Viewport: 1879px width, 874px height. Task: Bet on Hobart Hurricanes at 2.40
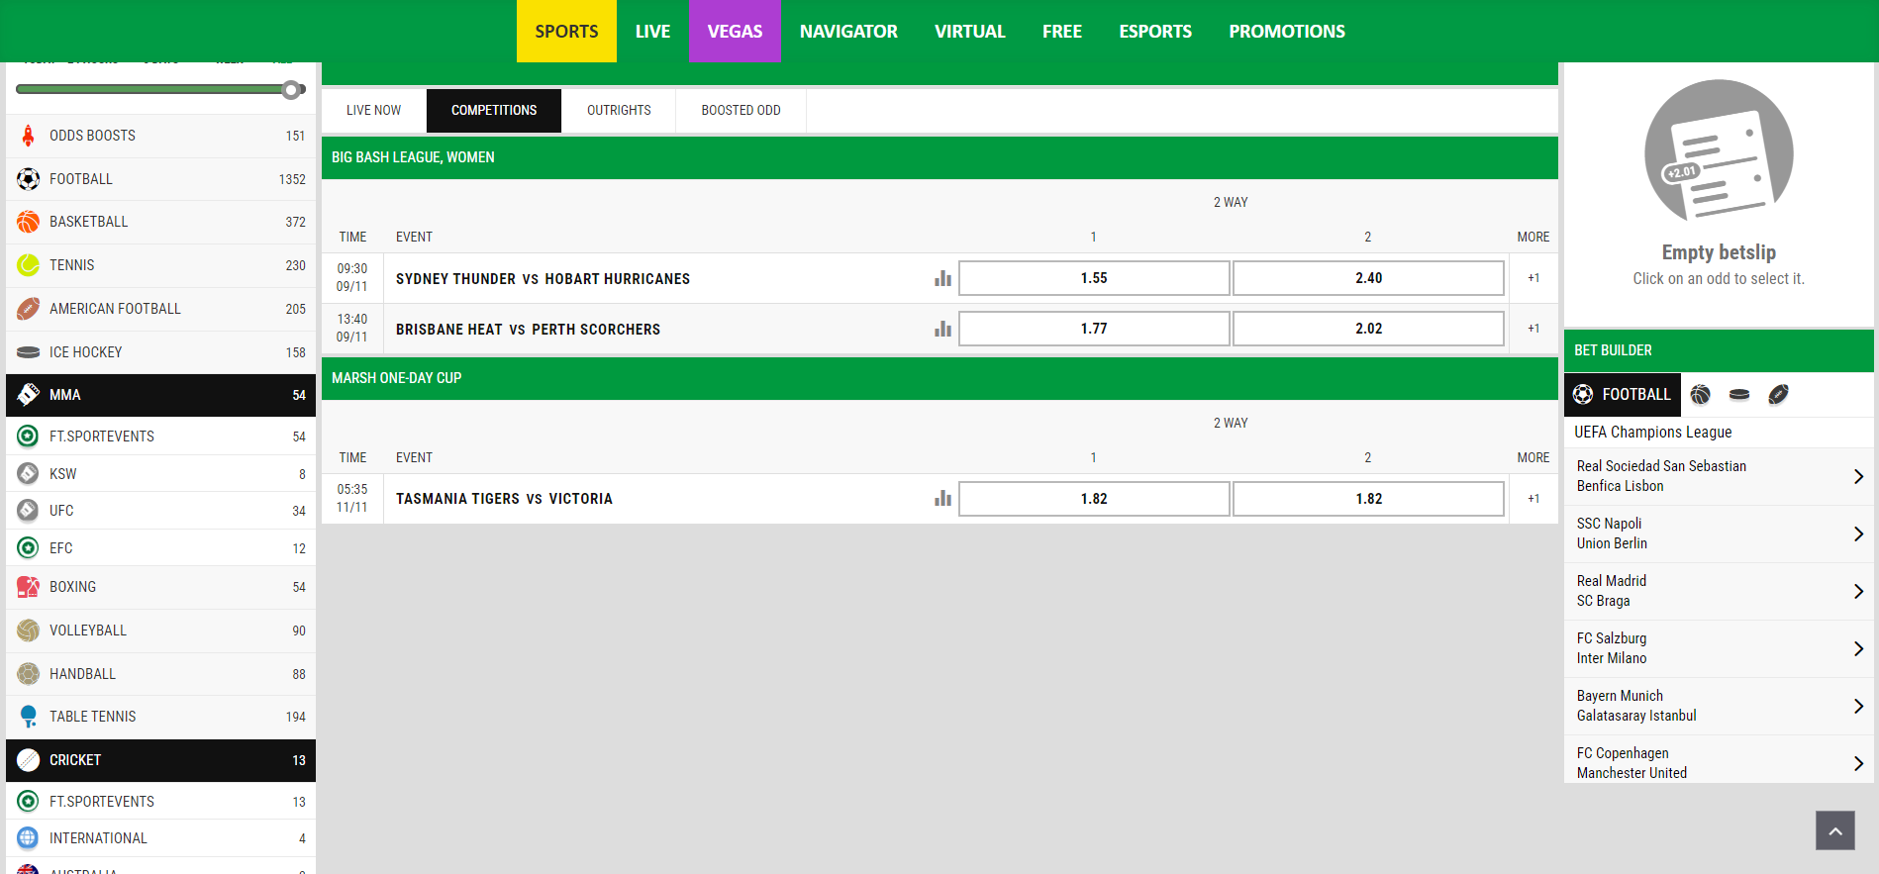1369,278
